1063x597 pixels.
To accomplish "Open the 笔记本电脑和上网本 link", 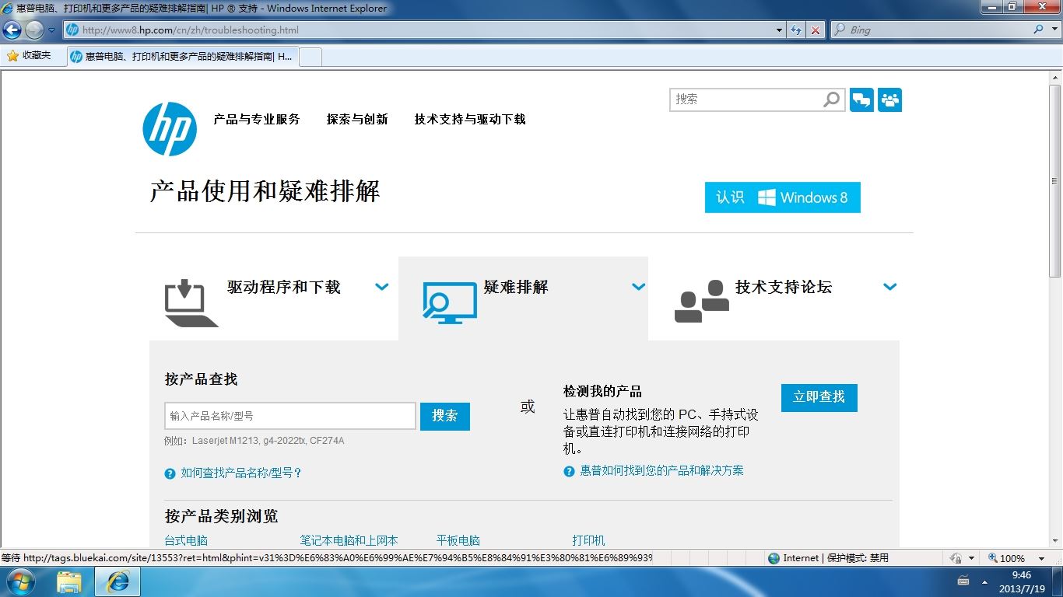I will 349,540.
